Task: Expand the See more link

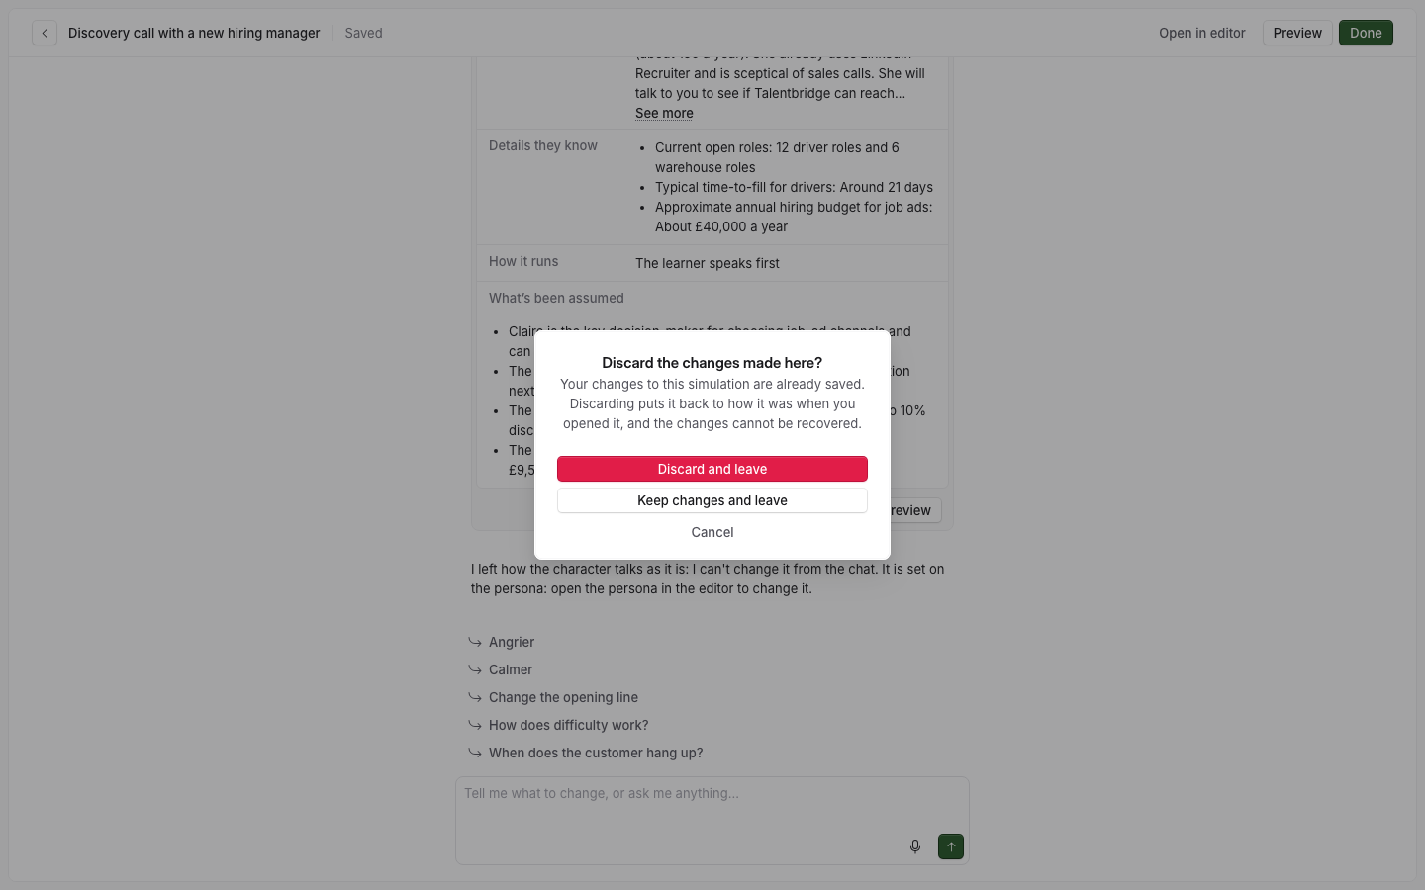Action: click(664, 113)
